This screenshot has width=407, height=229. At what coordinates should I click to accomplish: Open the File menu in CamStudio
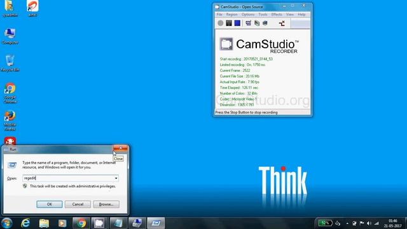(x=219, y=15)
